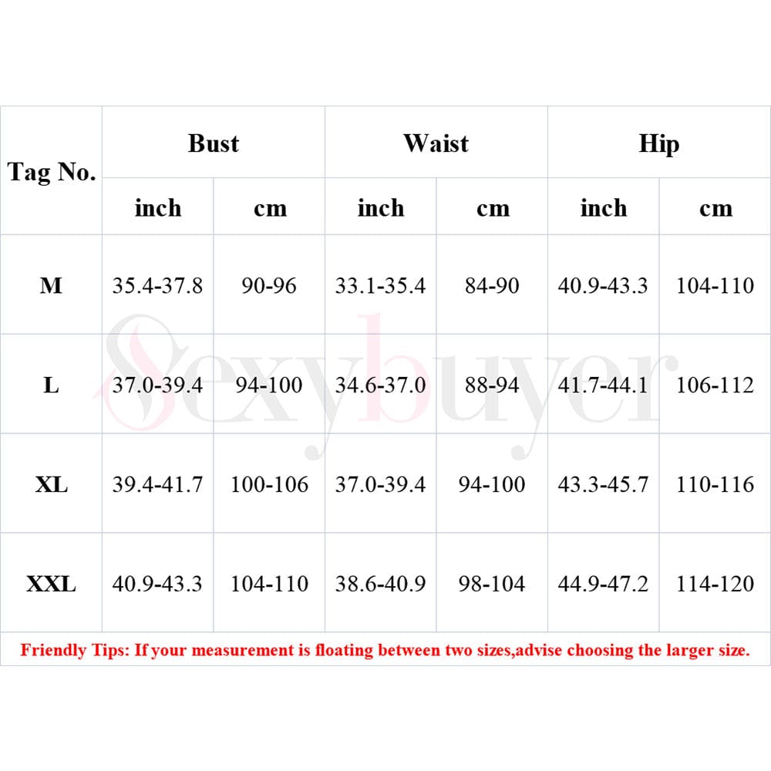Click the L hip inch value 41.7-44.1
The width and height of the screenshot is (771, 771).
coord(603,385)
